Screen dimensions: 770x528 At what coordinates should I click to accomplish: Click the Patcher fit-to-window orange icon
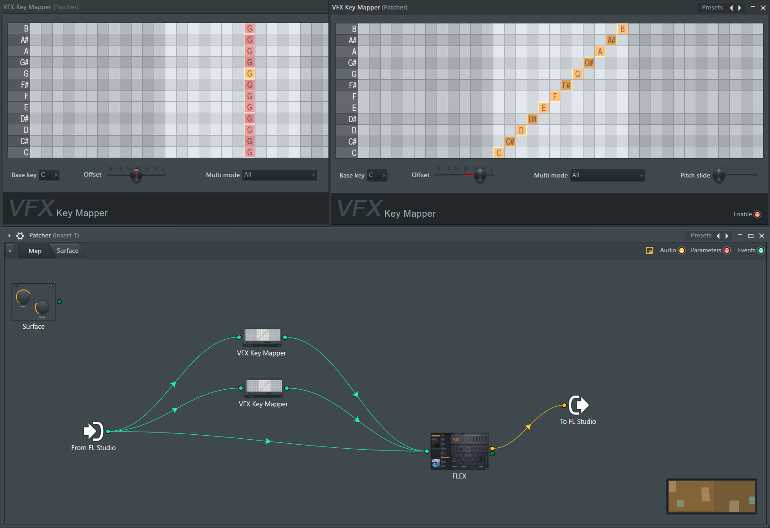649,250
